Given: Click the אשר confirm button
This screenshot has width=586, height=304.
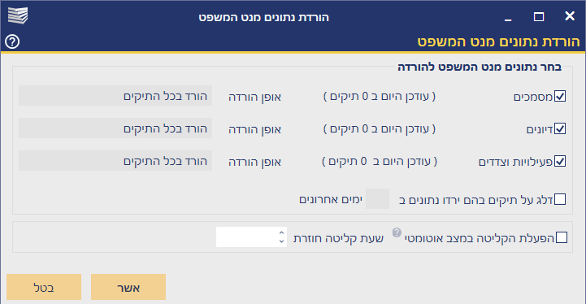Looking at the screenshot, I should pyautogui.click(x=128, y=287).
